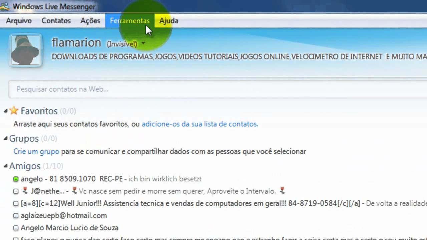Open the Ações menu
Screen dimensions: 427x240
click(90, 21)
